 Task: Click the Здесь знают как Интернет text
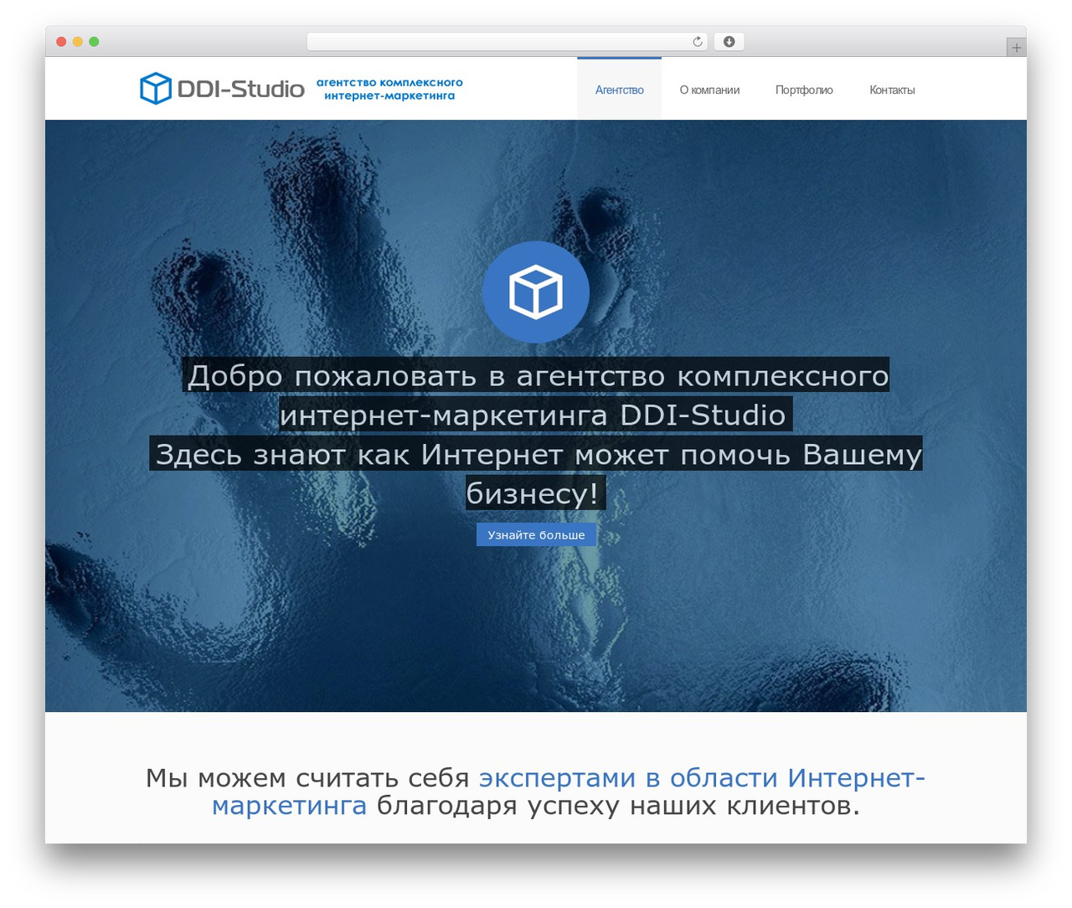pyautogui.click(x=536, y=473)
